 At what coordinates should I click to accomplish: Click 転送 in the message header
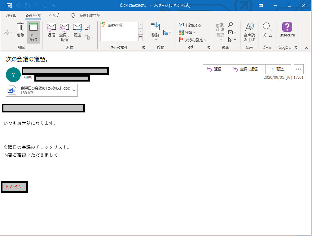278,69
